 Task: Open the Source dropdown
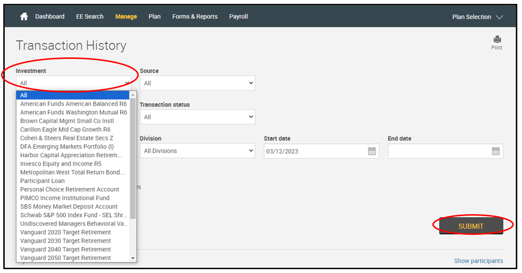point(197,83)
